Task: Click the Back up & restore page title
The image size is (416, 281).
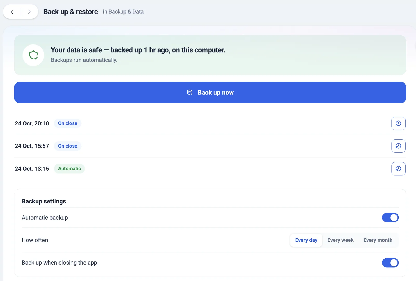Action: click(70, 12)
